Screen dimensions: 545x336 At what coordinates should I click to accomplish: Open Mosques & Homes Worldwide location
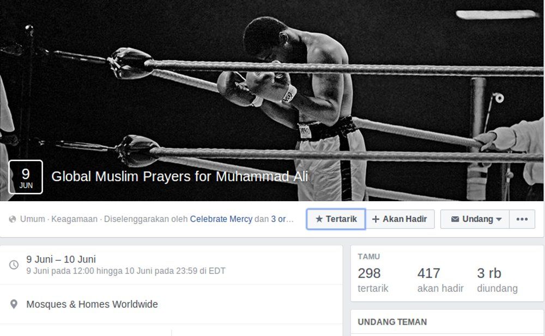coord(92,304)
